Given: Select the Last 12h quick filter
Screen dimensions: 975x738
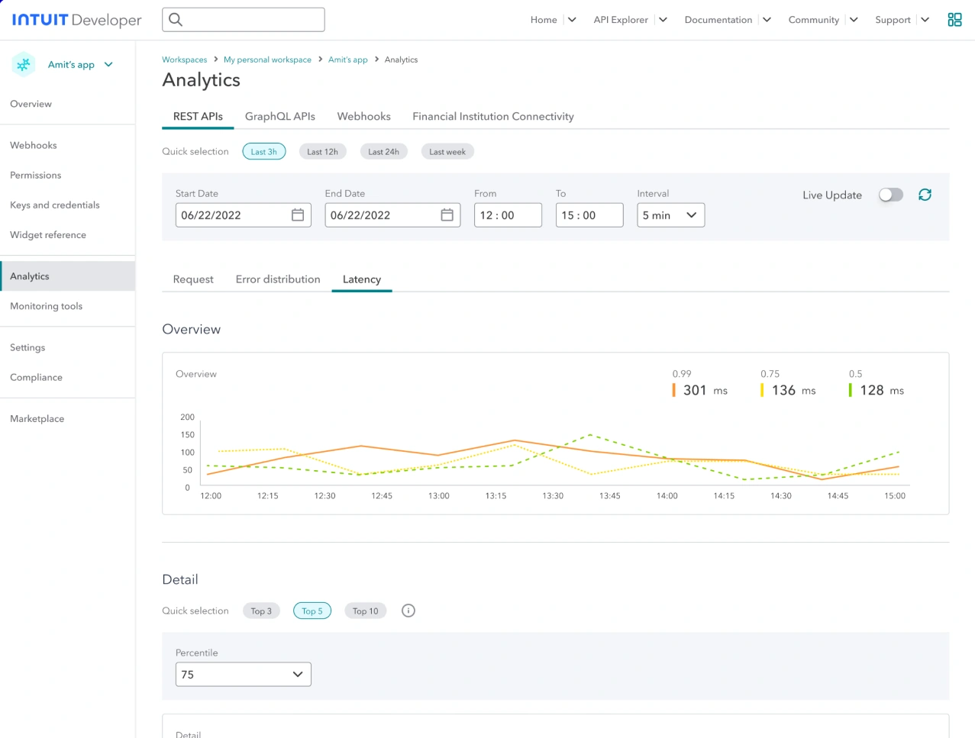Looking at the screenshot, I should (x=322, y=152).
